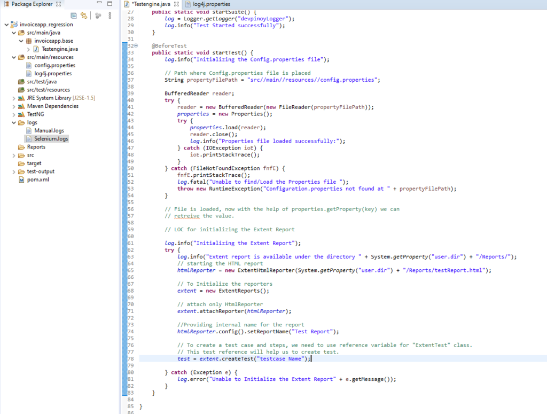The height and width of the screenshot is (414, 547).
Task: Maximize the Package Explorer view
Action: click(x=110, y=4)
